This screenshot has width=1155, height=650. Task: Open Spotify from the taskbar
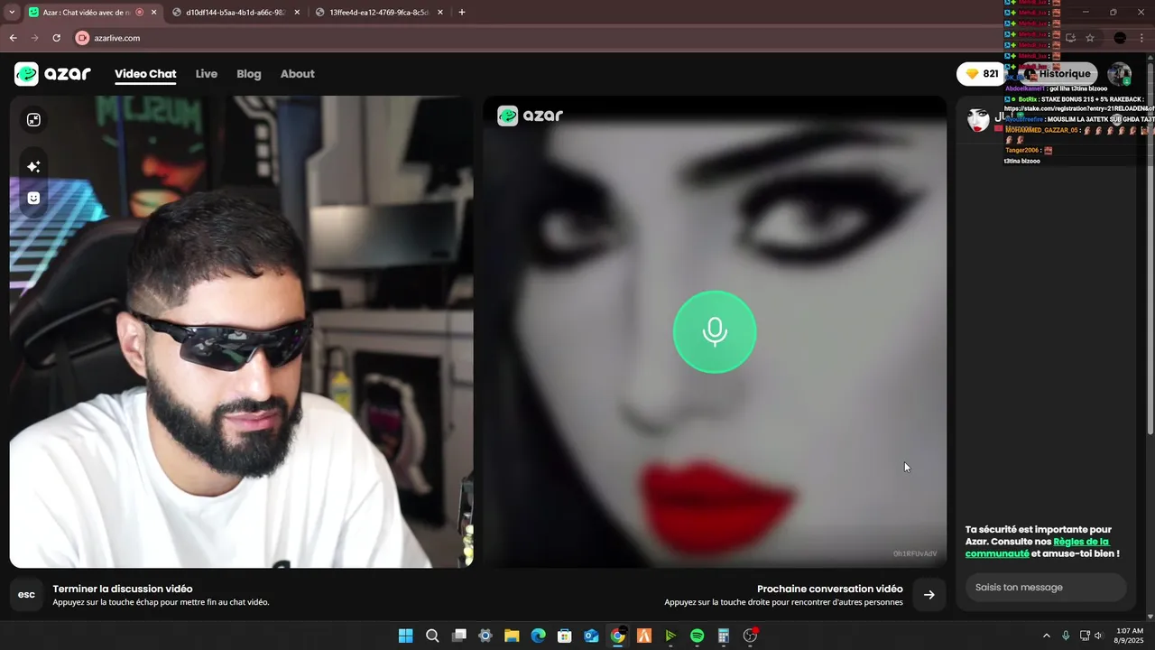click(697, 636)
